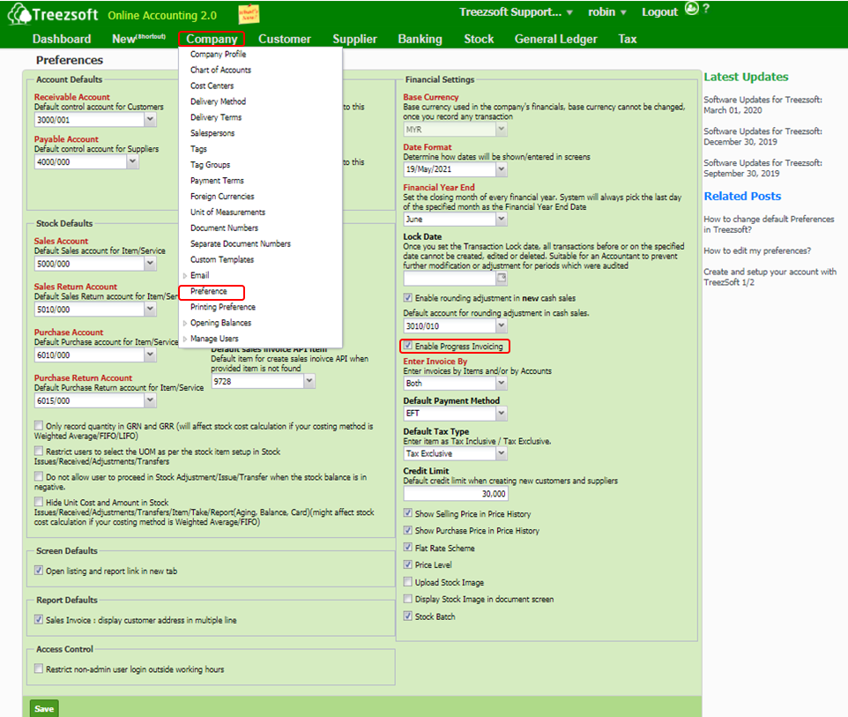Go to the Dashboard menu

(62, 39)
